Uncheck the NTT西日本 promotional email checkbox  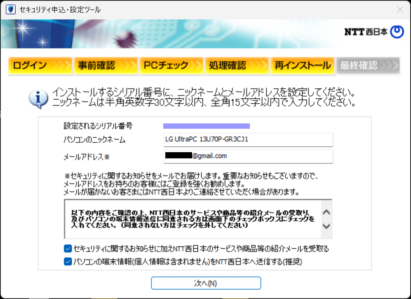(68, 248)
